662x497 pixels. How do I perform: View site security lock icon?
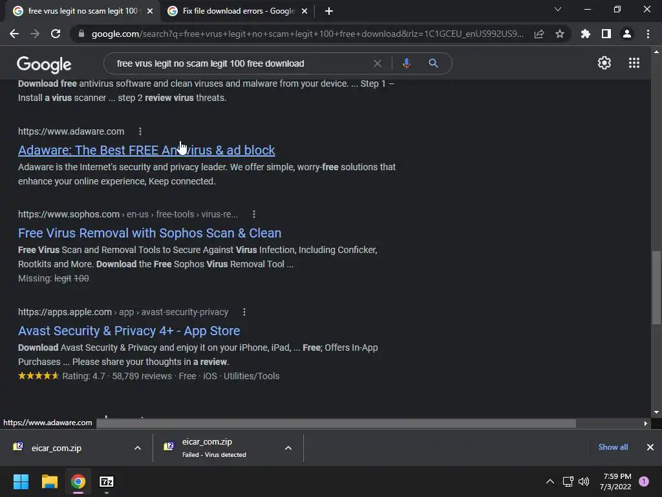[81, 34]
